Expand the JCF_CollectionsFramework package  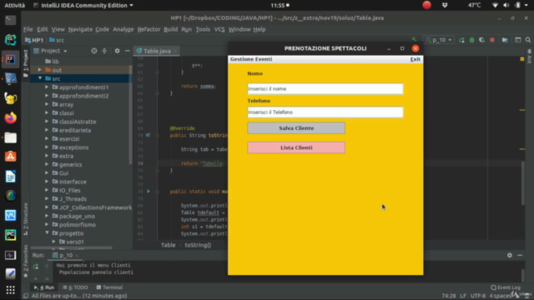(47, 207)
